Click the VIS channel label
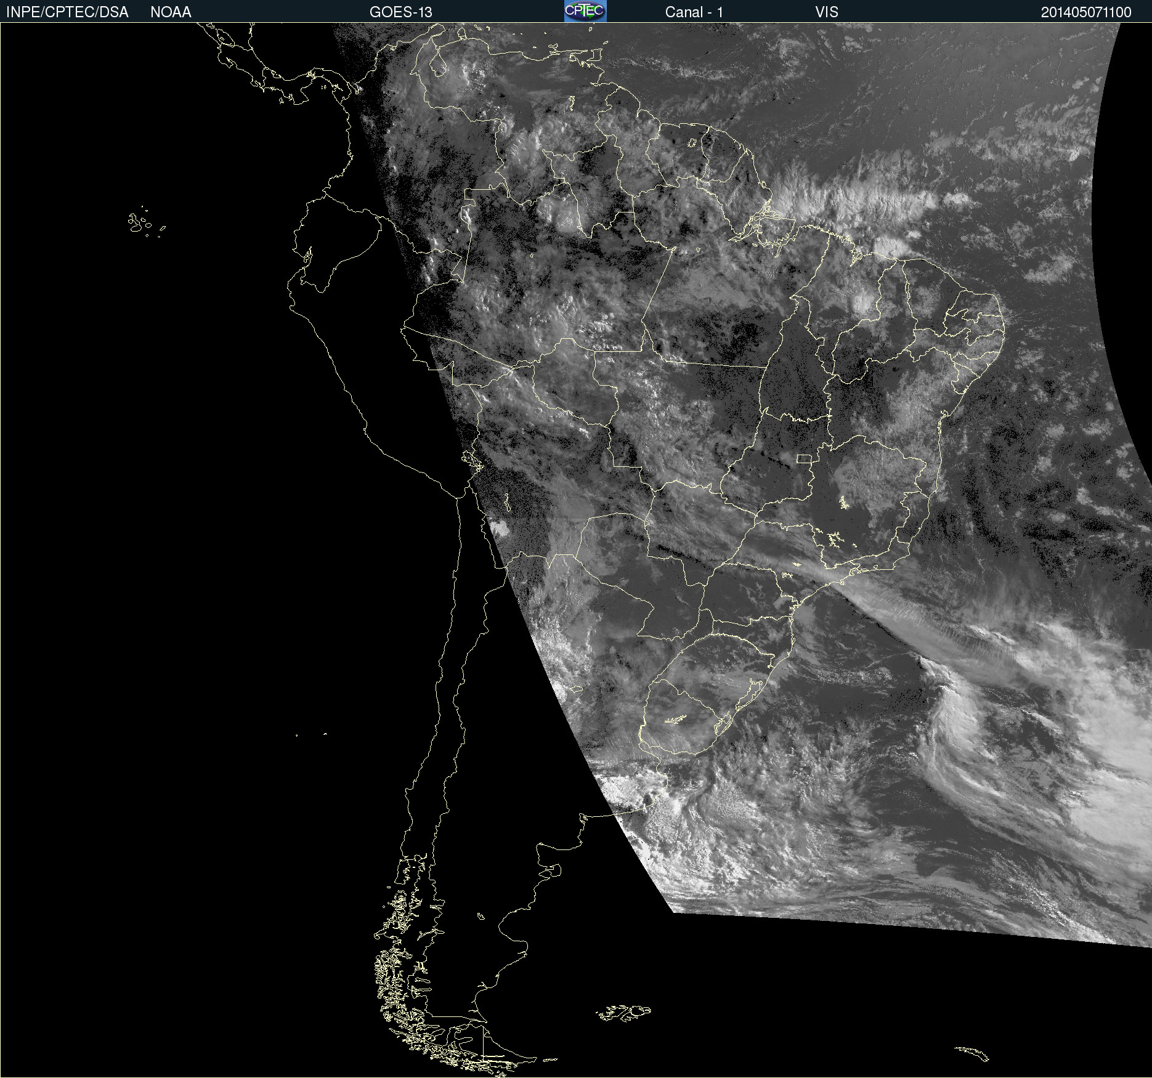1152x1078 pixels. click(827, 12)
